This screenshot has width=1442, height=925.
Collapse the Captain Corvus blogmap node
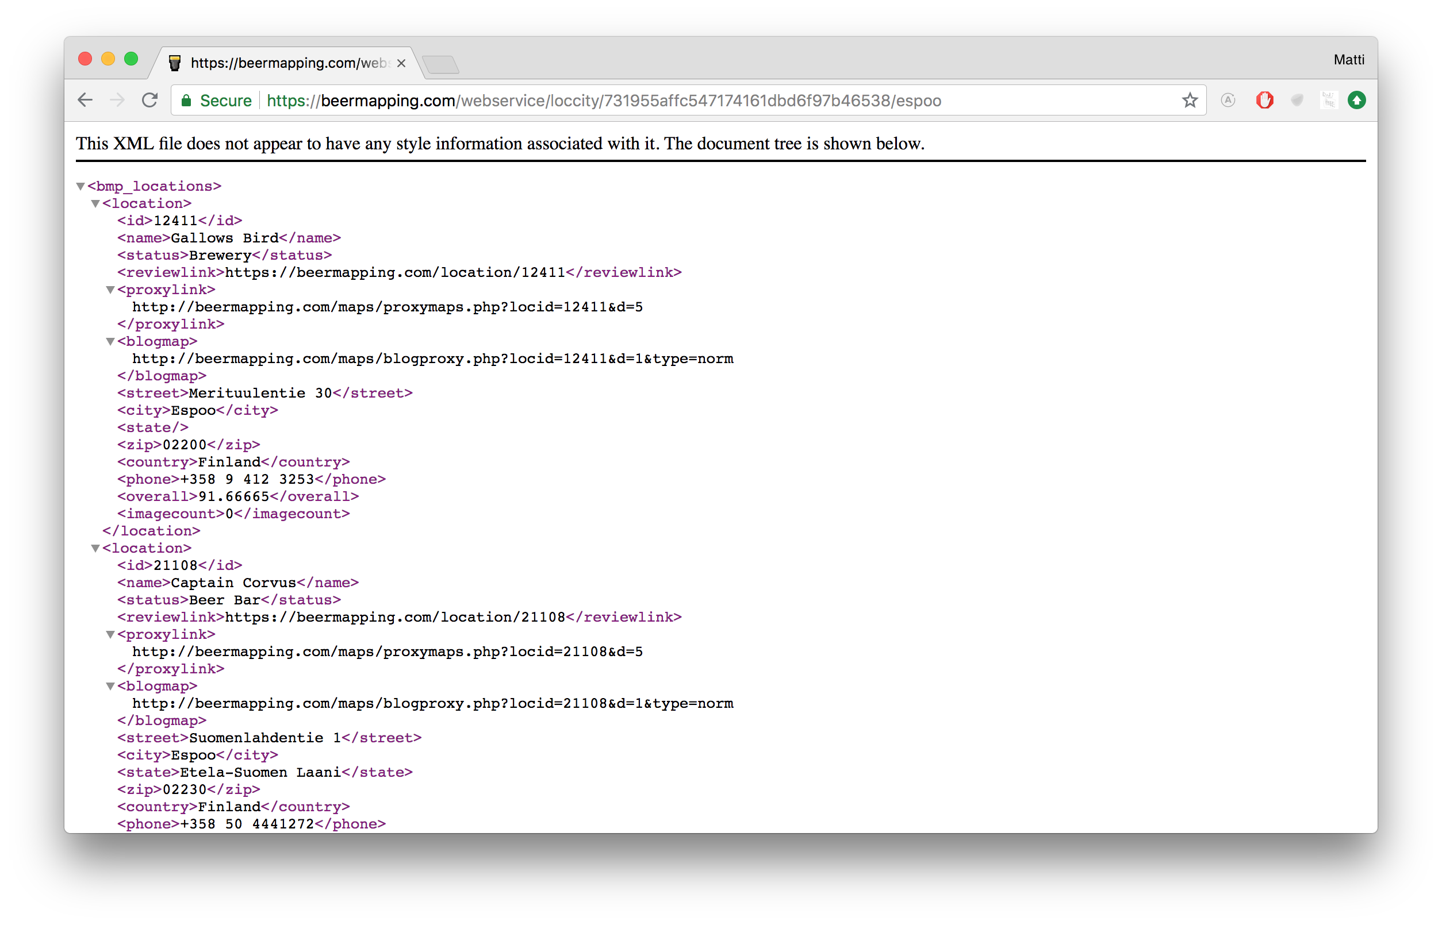(x=110, y=686)
